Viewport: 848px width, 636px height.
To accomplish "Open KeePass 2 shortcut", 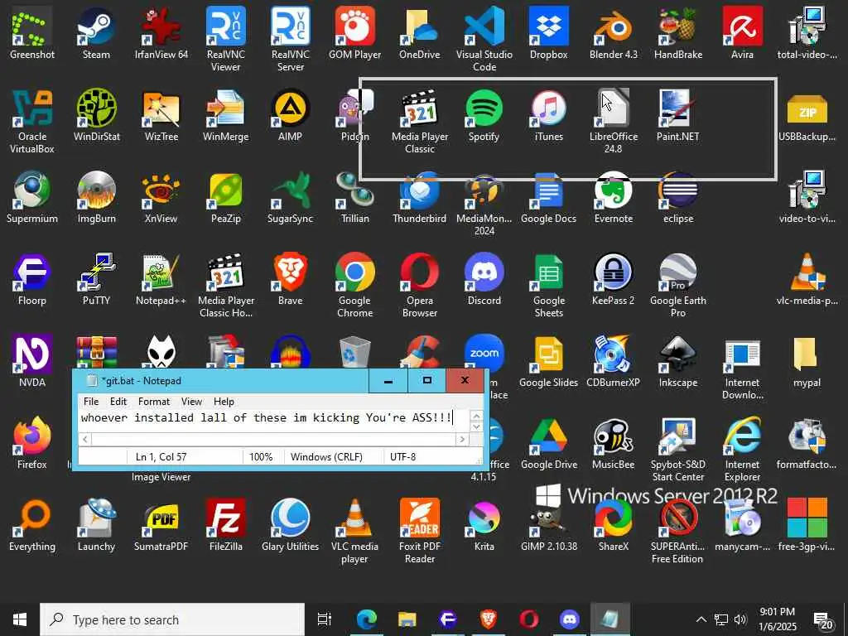I will coord(614,280).
